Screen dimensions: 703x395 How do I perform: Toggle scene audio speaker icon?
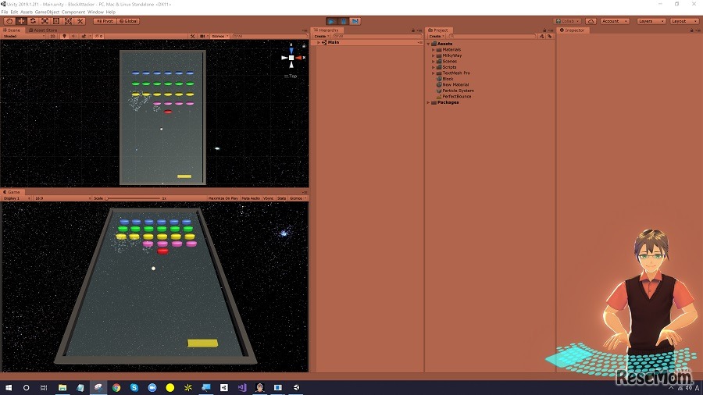click(74, 36)
